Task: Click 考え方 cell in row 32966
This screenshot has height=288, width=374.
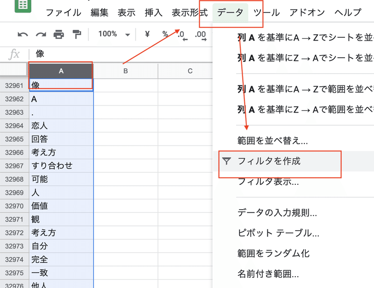Action: [x=61, y=152]
